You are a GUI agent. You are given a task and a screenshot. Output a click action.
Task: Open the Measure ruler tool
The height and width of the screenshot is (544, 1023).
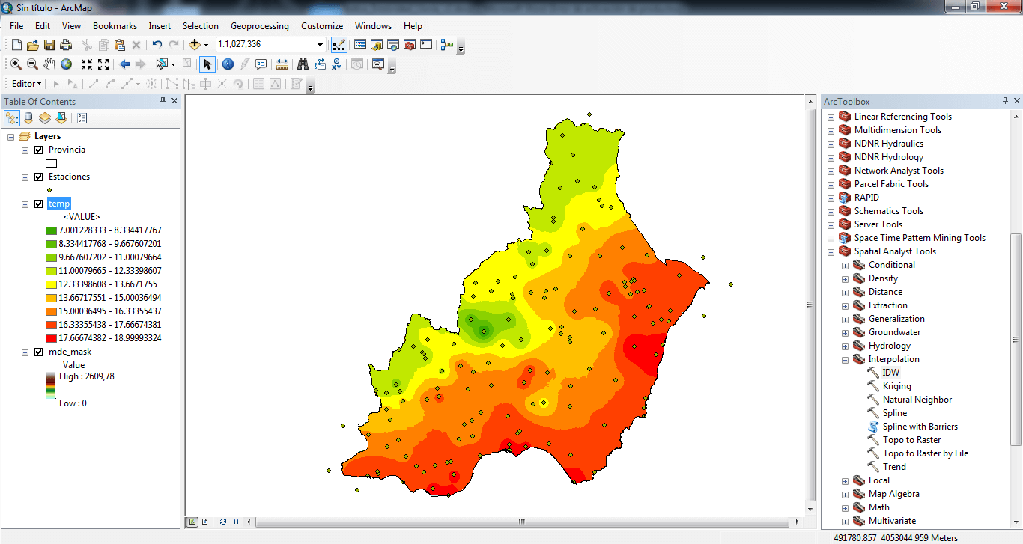click(282, 64)
